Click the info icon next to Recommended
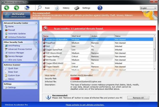159x107 pixels. click(x=48, y=97)
